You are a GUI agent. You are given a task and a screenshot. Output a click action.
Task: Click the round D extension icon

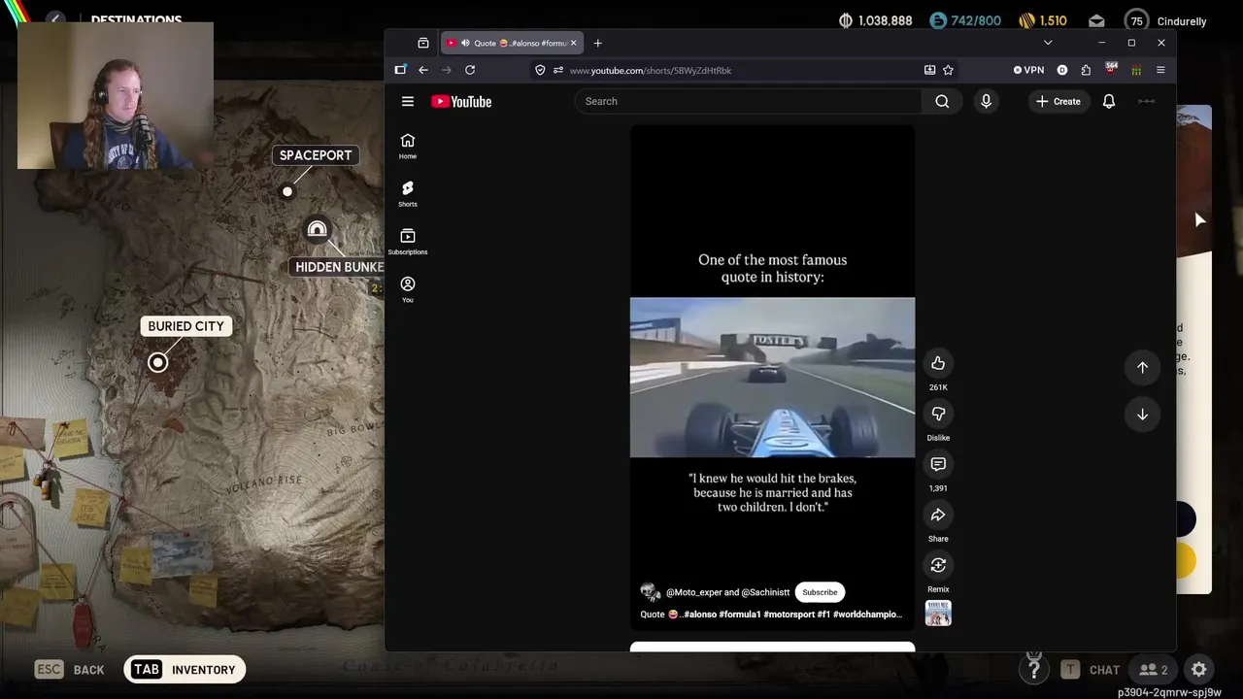coord(1061,70)
